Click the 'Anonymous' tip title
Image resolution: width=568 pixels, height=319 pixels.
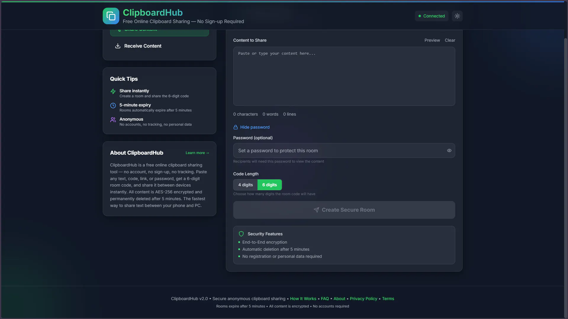pyautogui.click(x=131, y=119)
